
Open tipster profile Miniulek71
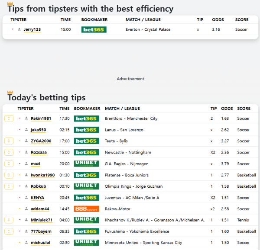click(x=41, y=220)
